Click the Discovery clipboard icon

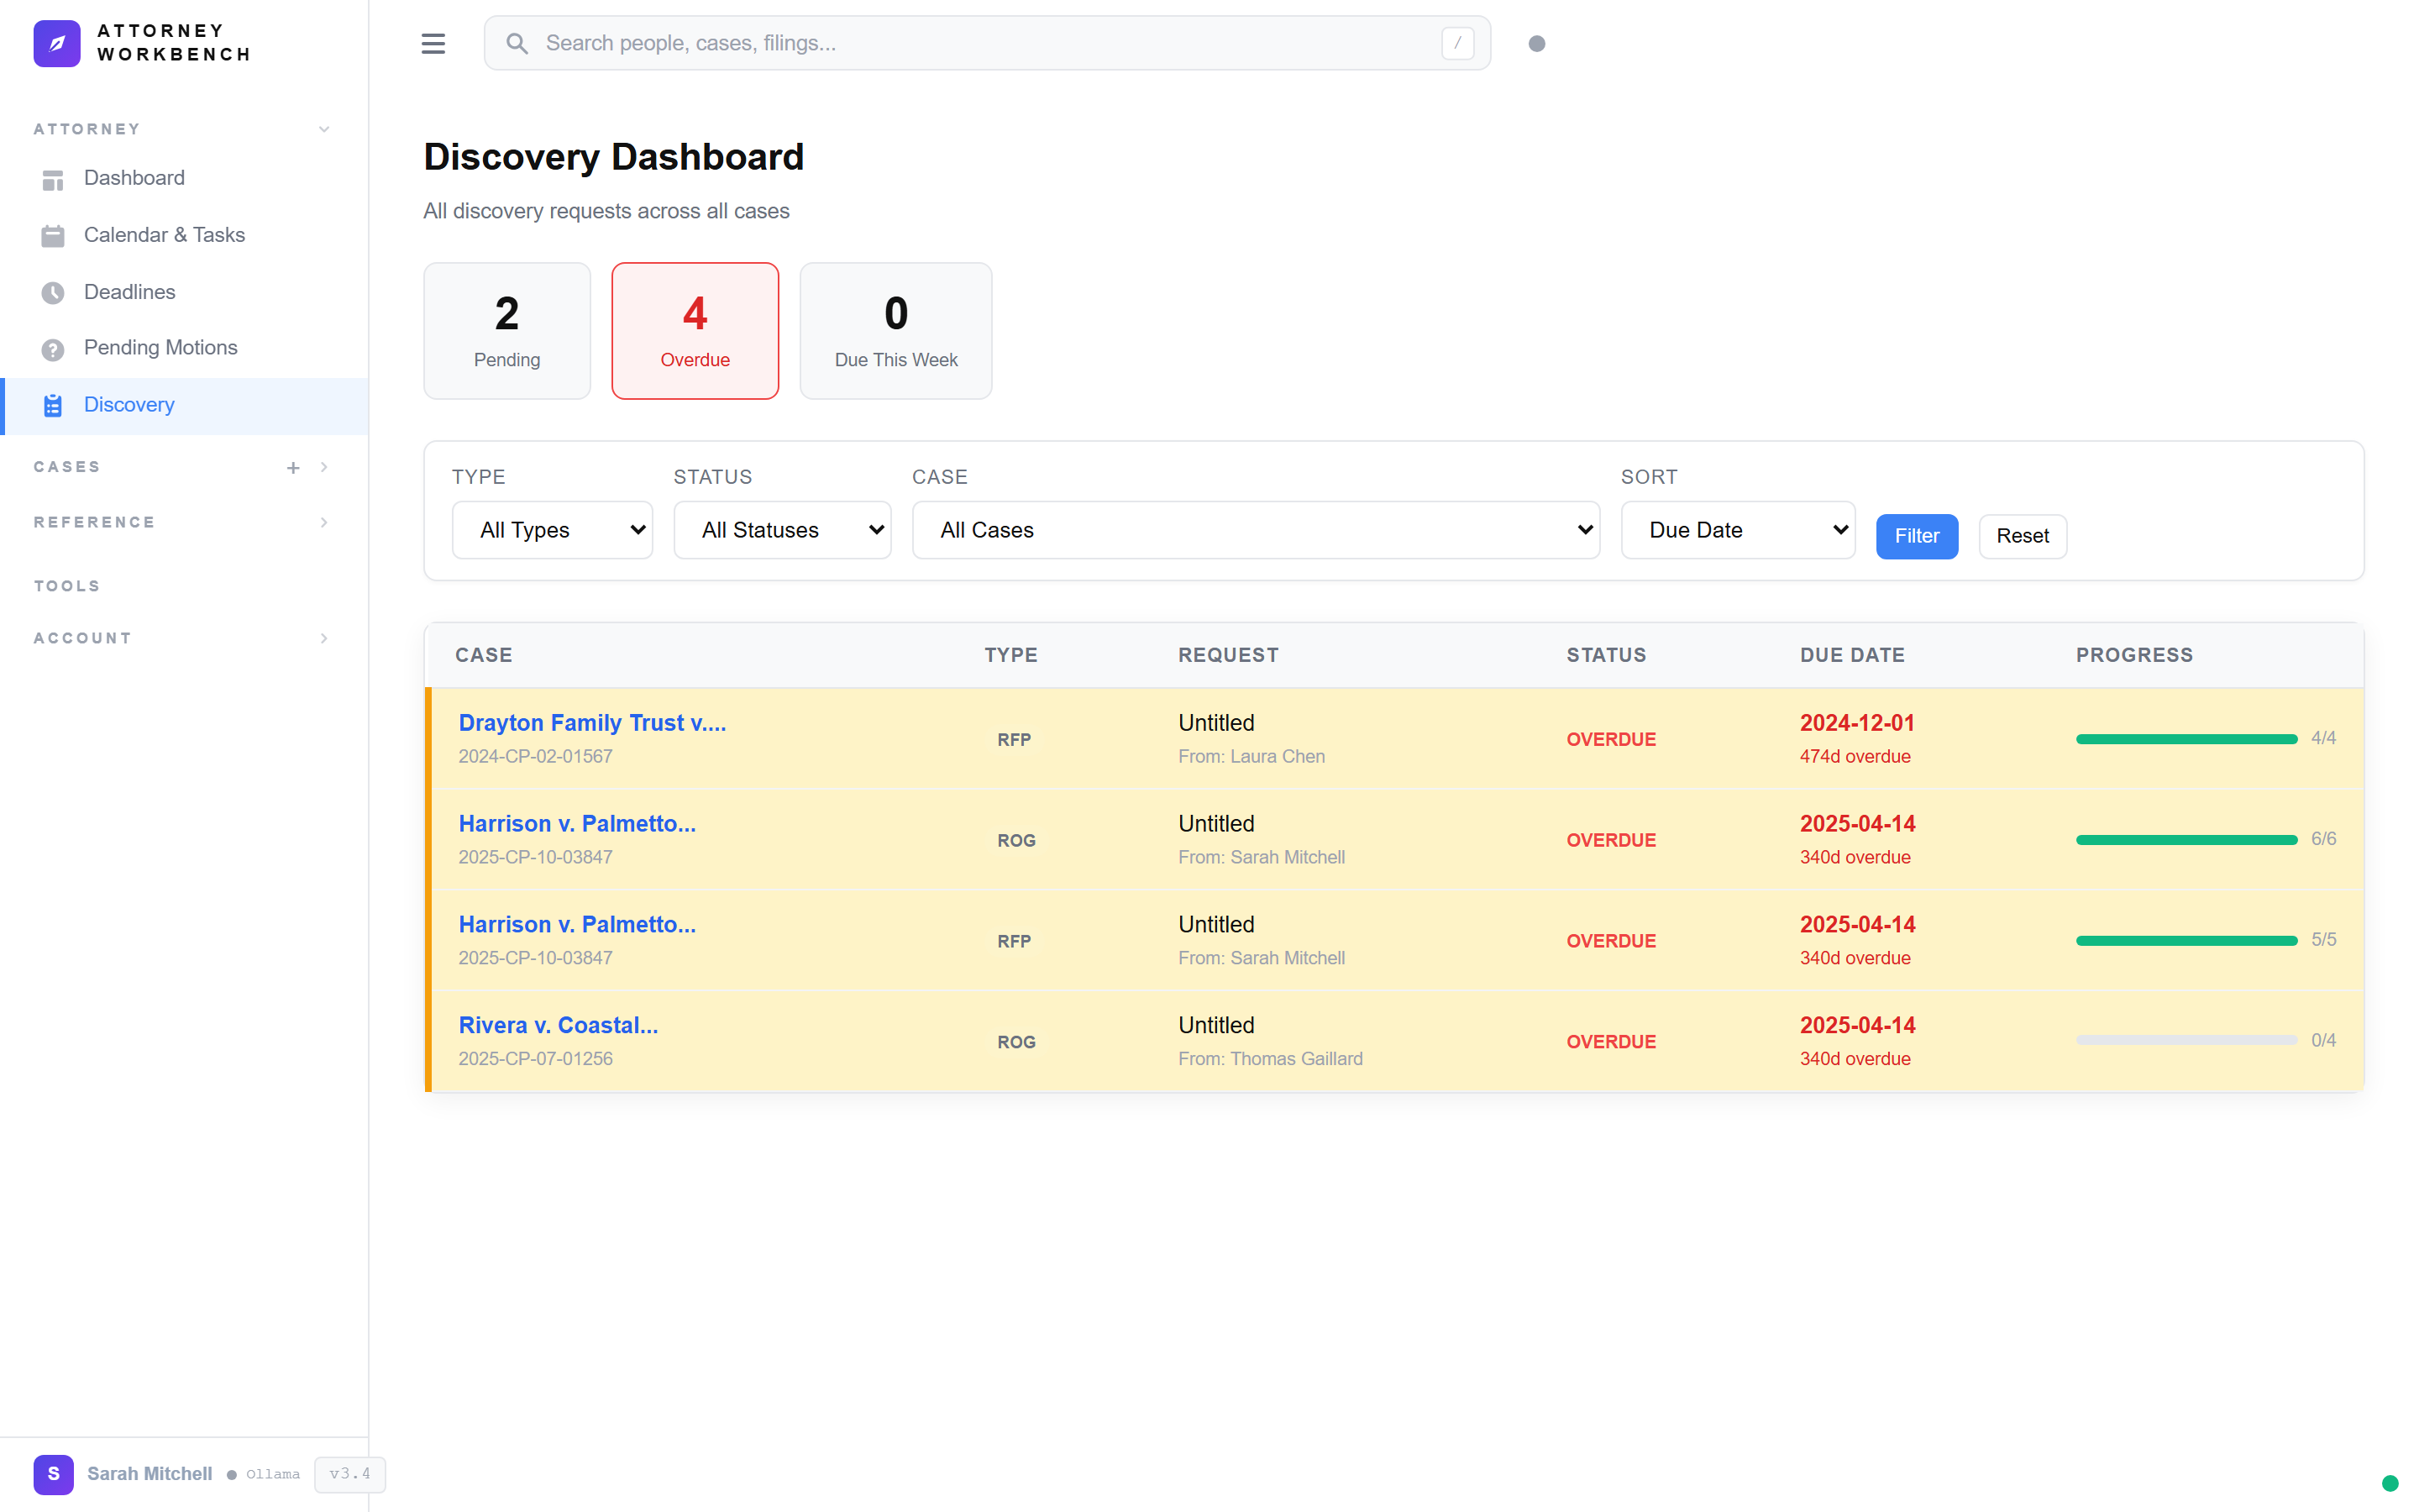[x=53, y=404]
